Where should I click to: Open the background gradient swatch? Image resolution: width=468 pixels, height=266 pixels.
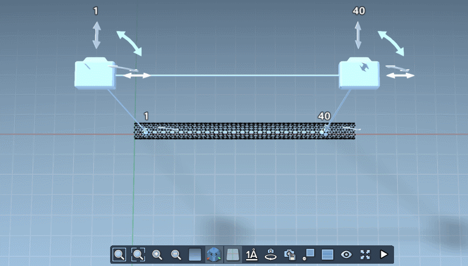click(x=195, y=255)
